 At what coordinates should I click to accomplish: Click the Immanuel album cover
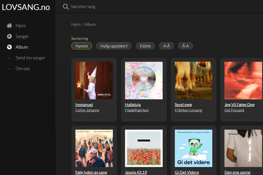tap(94, 80)
